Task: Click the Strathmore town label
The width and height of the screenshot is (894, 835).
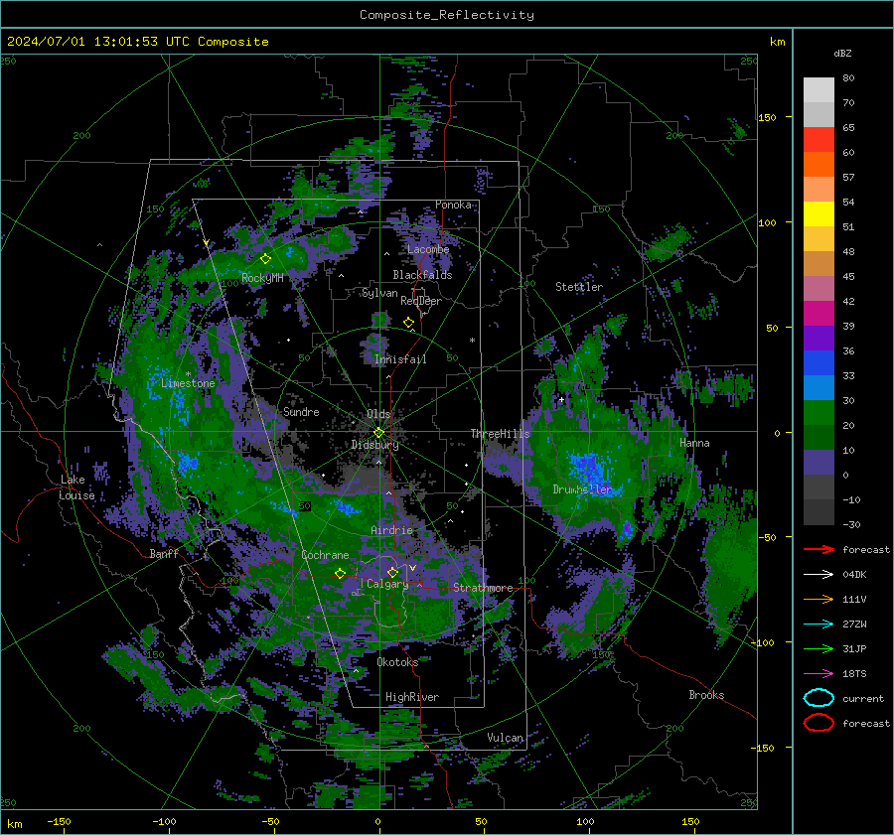Action: click(x=483, y=588)
